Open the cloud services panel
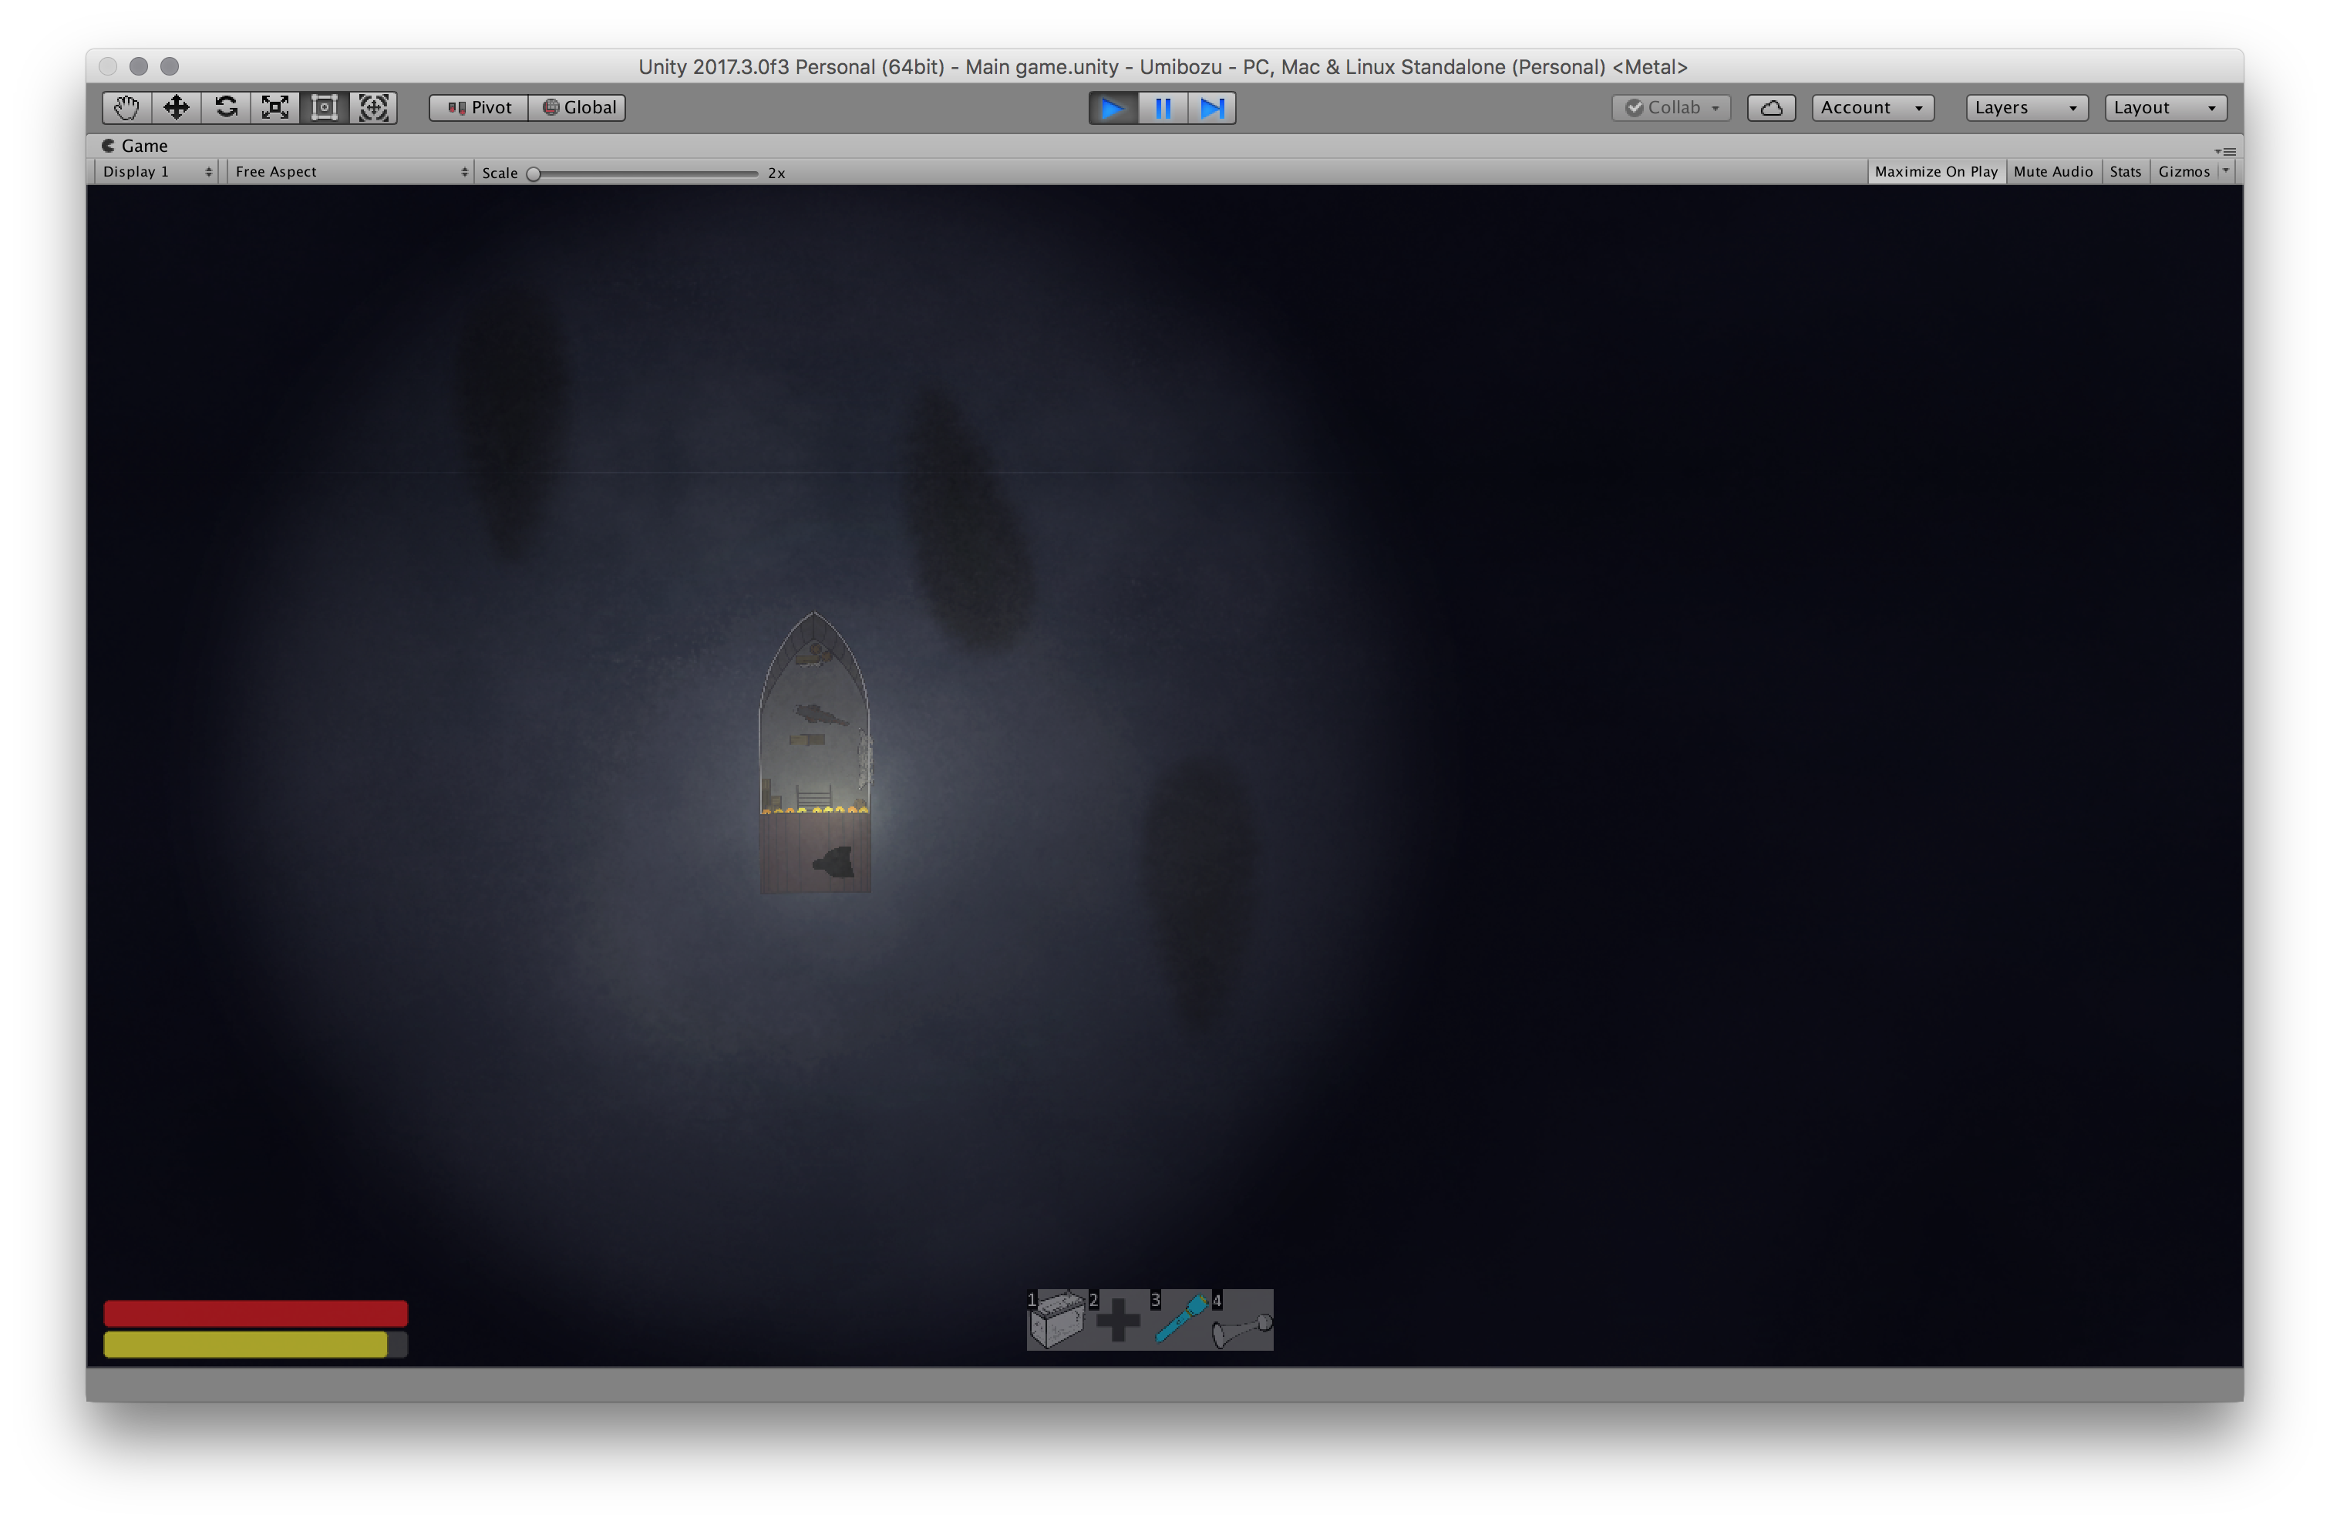 1770,108
